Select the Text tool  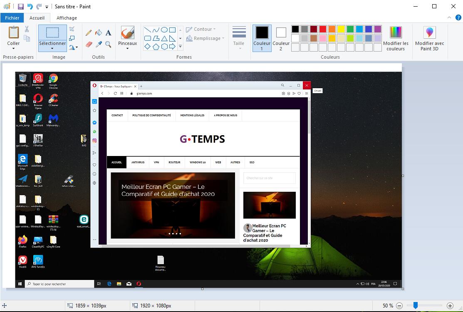click(108, 33)
